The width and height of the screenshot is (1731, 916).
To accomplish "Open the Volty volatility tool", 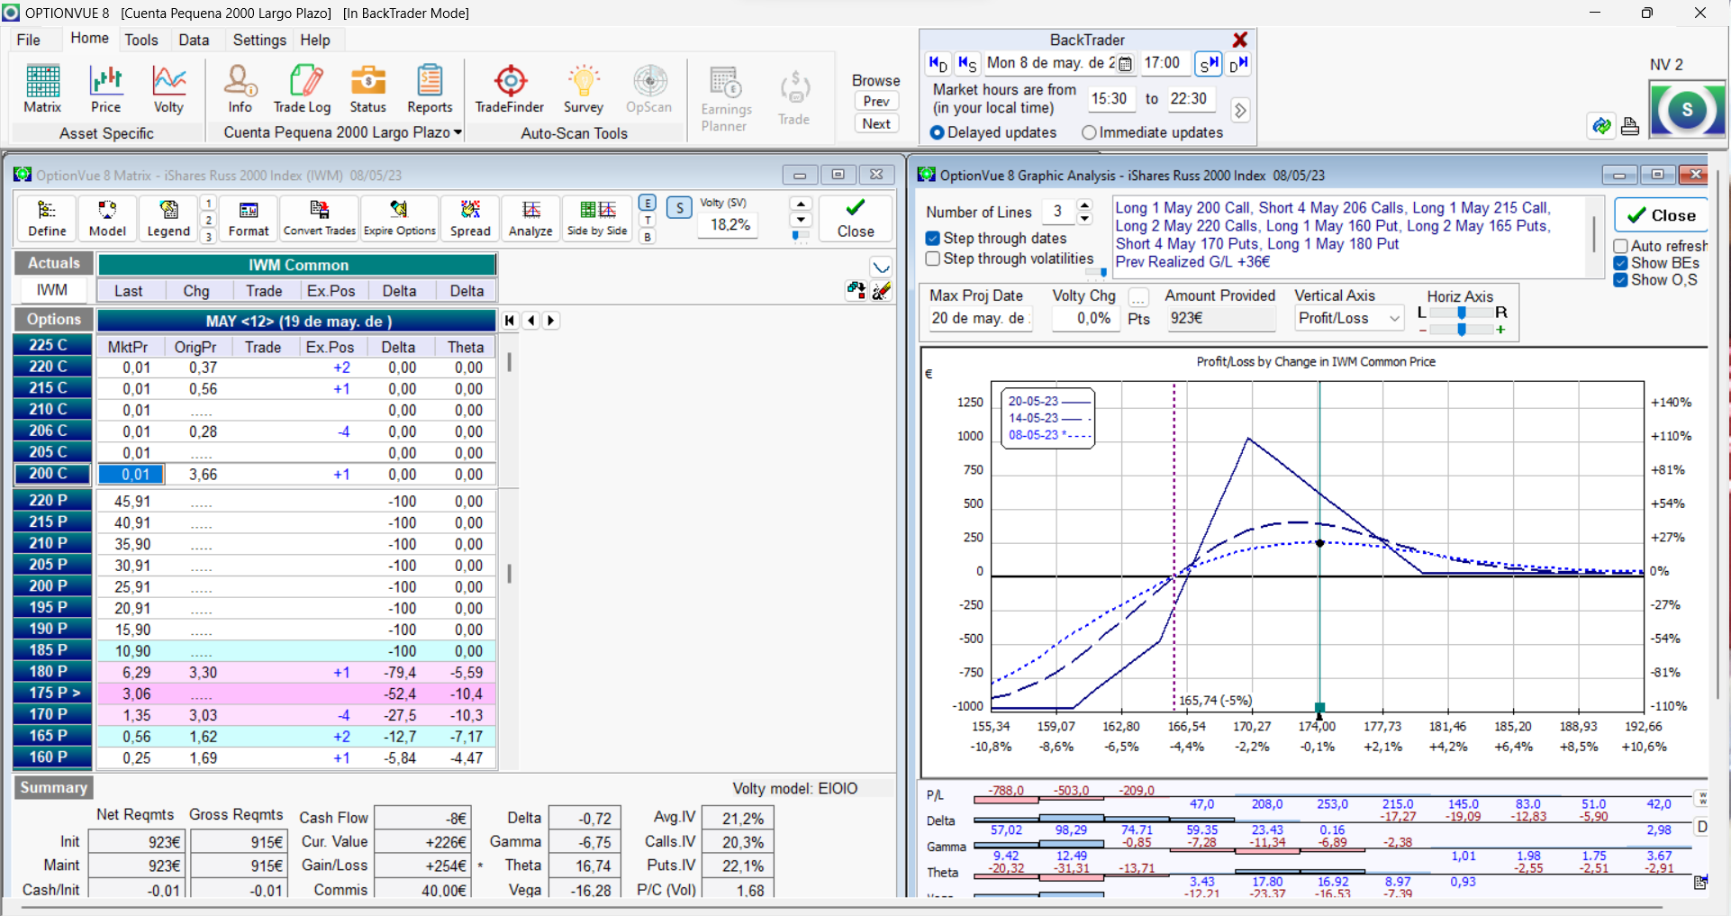I will (x=168, y=89).
